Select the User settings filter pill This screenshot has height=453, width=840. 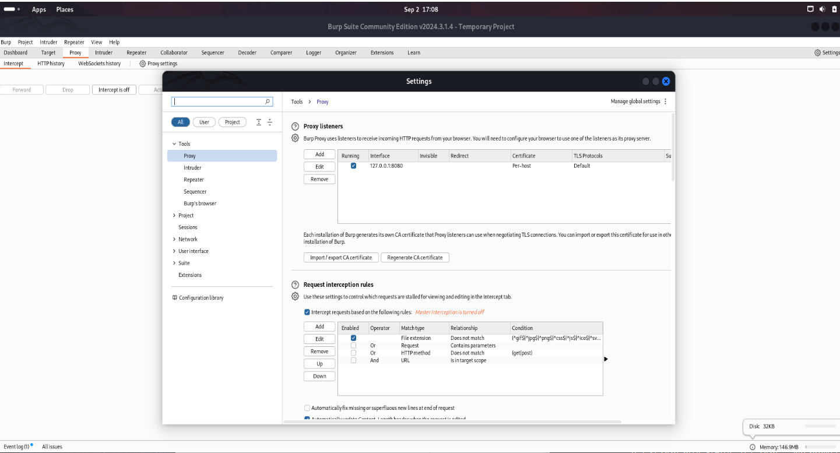pos(204,122)
